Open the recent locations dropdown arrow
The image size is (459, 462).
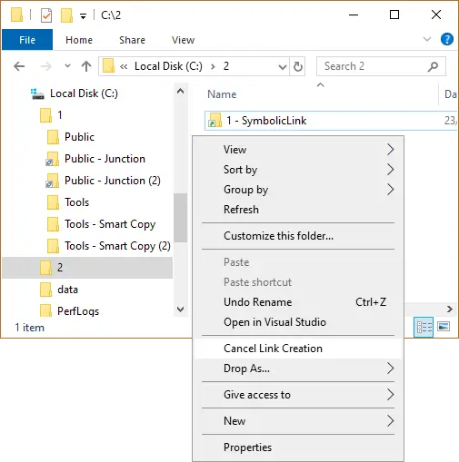click(x=67, y=66)
